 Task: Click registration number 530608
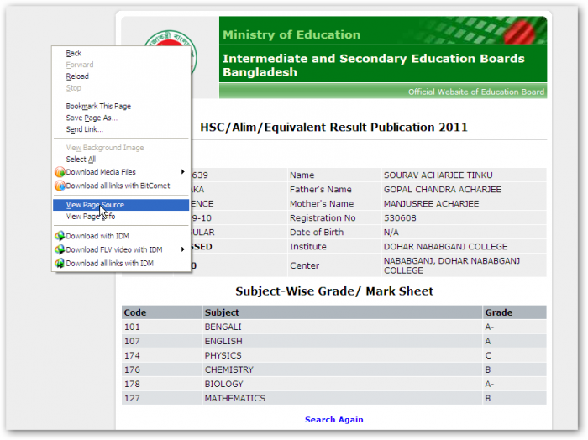pyautogui.click(x=400, y=218)
